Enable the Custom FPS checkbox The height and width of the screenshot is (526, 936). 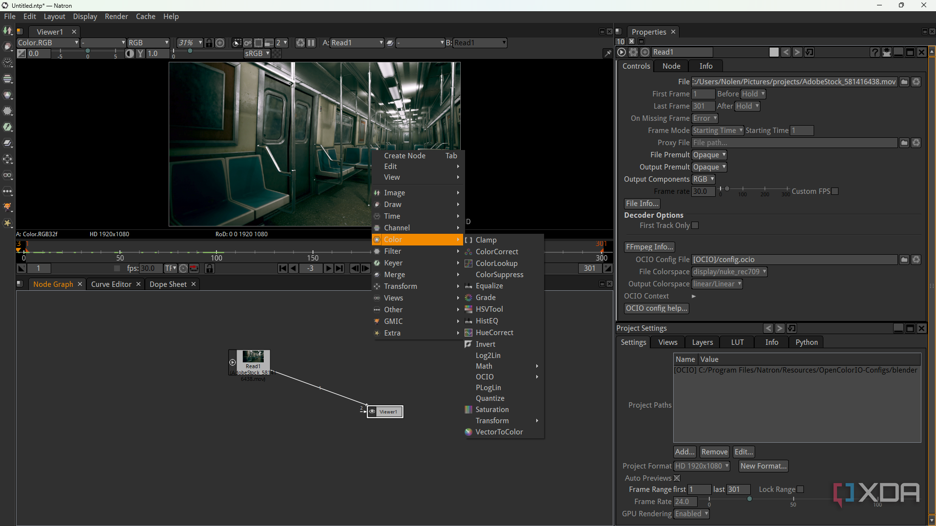835,191
